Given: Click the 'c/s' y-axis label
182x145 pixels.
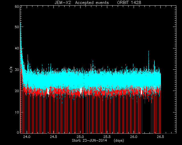Looking at the screenshot, I should point(11,70).
